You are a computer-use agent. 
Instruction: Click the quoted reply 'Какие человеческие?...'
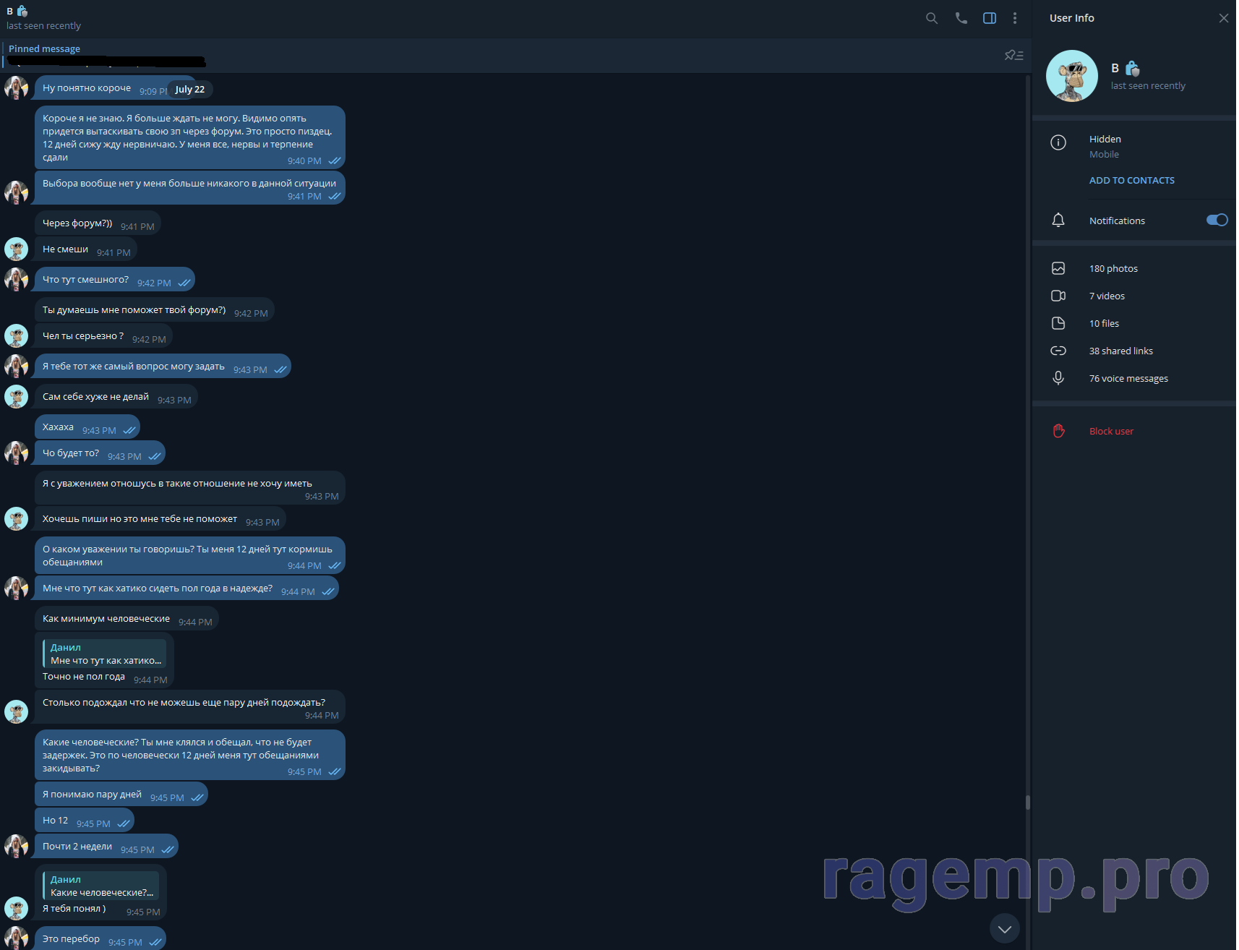[100, 886]
